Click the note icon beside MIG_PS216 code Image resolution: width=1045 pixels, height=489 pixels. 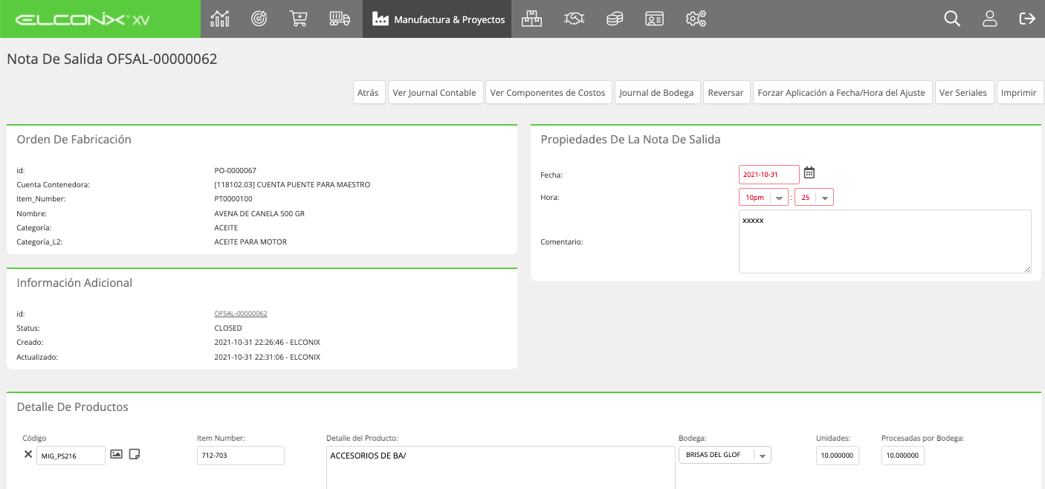(x=135, y=454)
